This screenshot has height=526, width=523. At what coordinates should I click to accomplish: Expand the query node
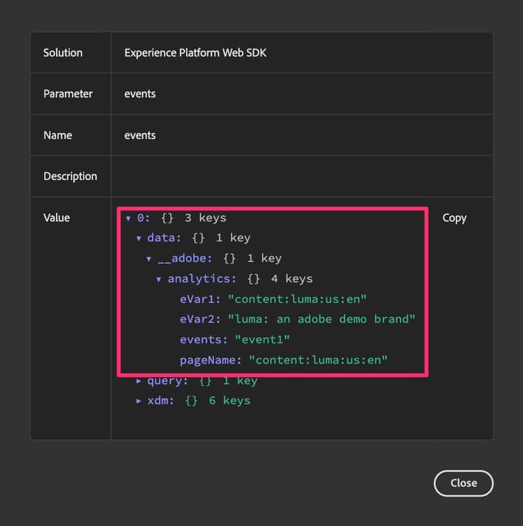[x=139, y=381]
